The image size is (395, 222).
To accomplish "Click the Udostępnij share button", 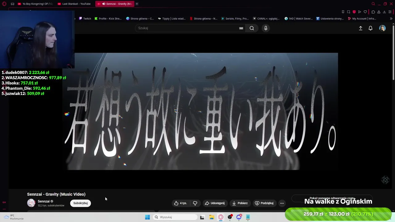I will [215, 203].
